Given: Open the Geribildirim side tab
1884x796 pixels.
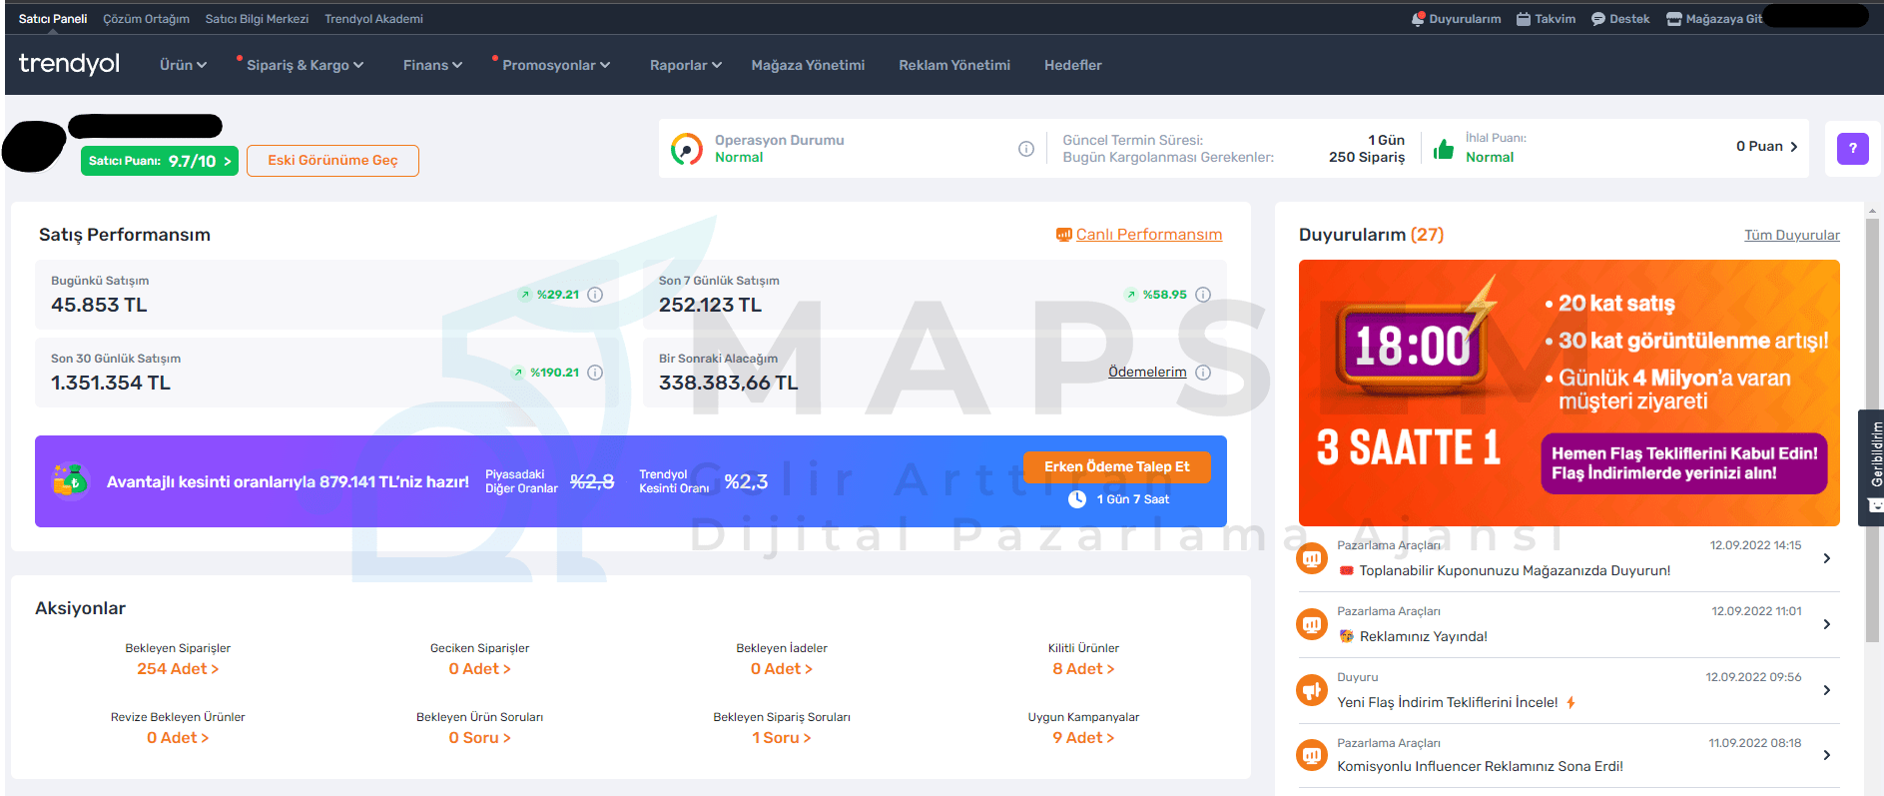Looking at the screenshot, I should 1871,467.
